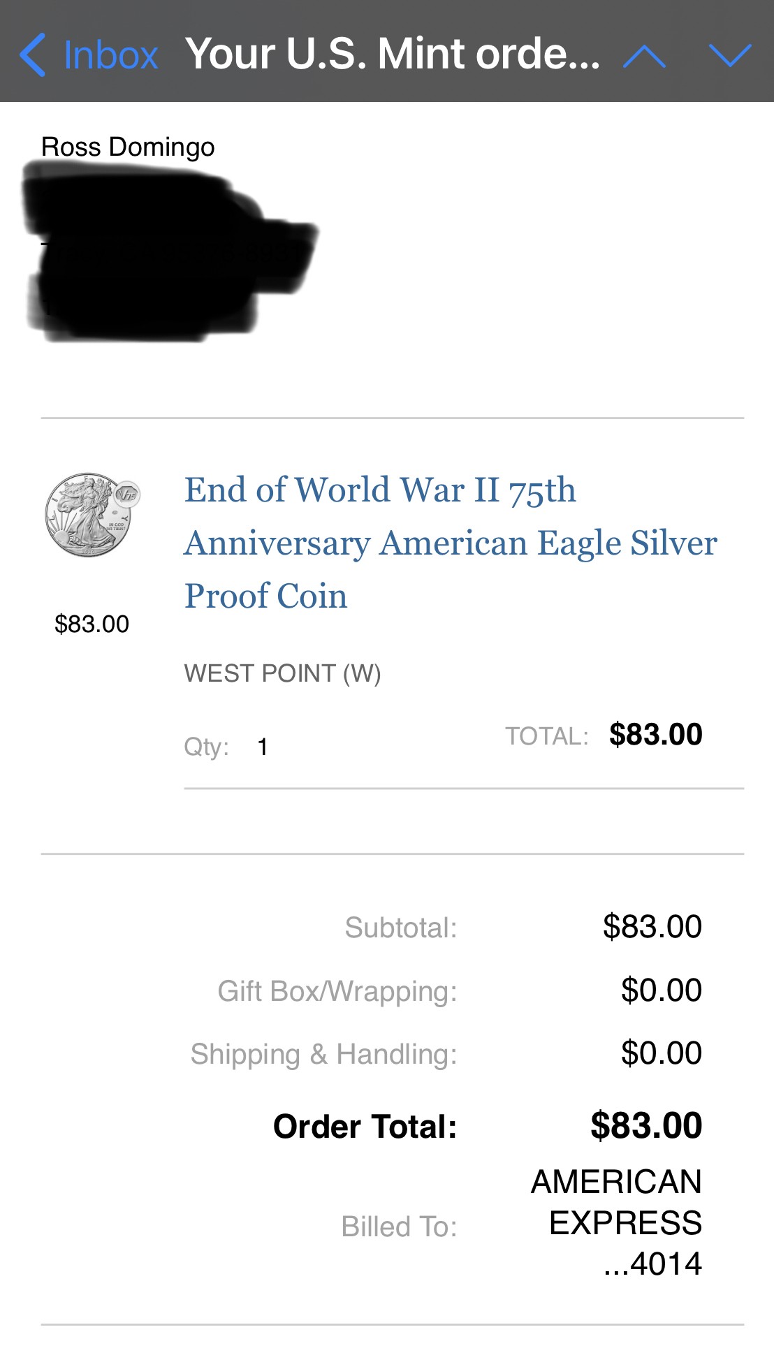
Task: Go to previous message with up arrow
Action: (644, 56)
